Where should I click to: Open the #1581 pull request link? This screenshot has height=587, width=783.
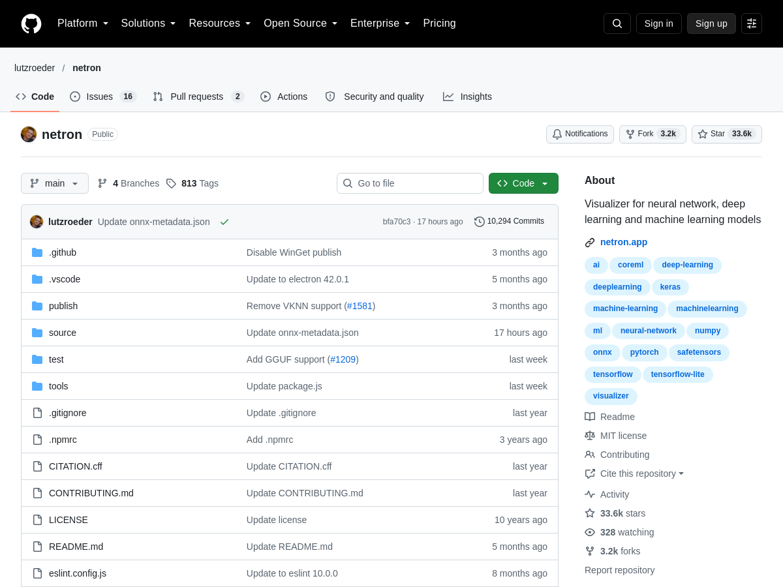[360, 306]
